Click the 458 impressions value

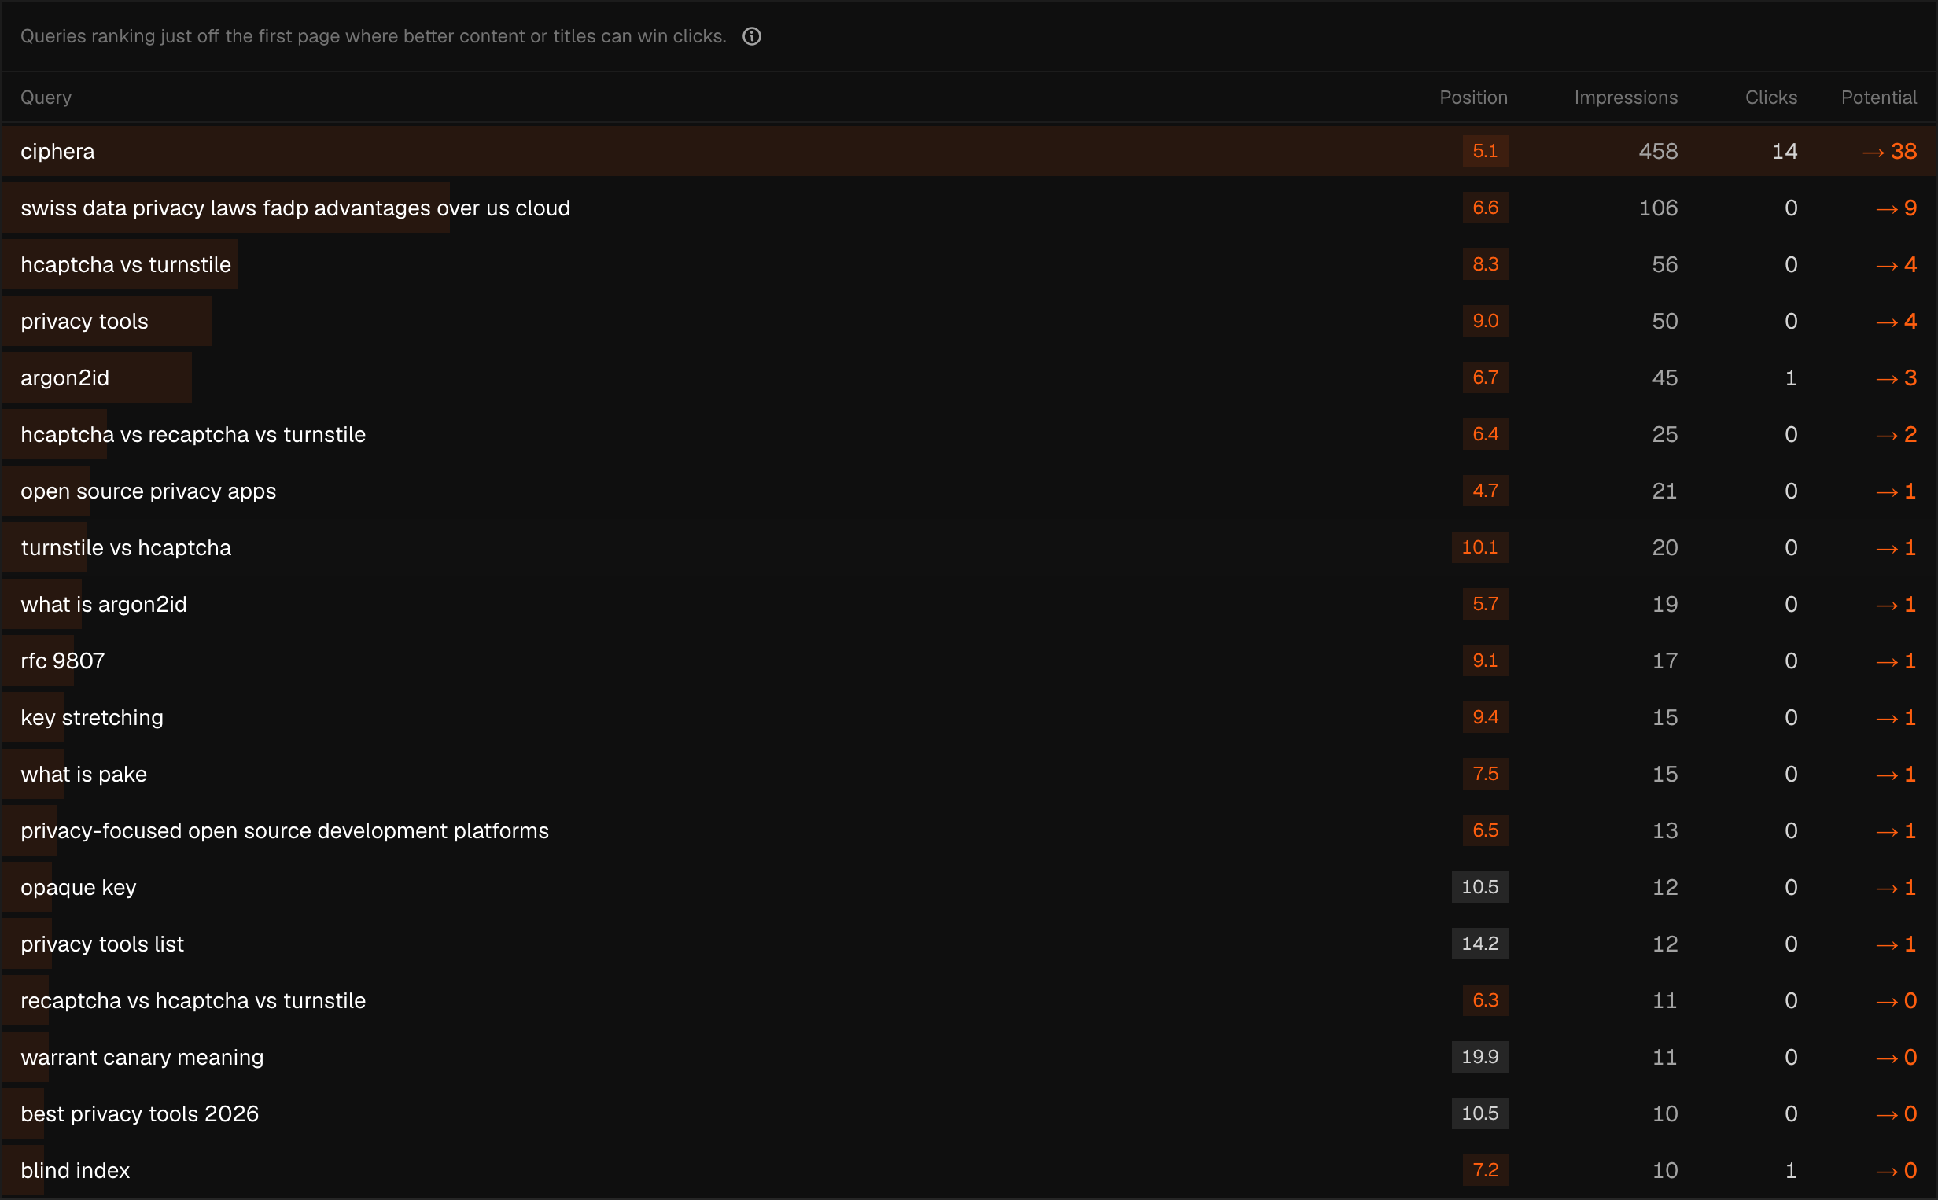[1658, 151]
